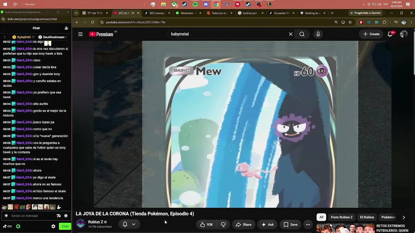Open site info for the Kick popout
The height and width of the screenshot is (233, 415).
click(3, 19)
